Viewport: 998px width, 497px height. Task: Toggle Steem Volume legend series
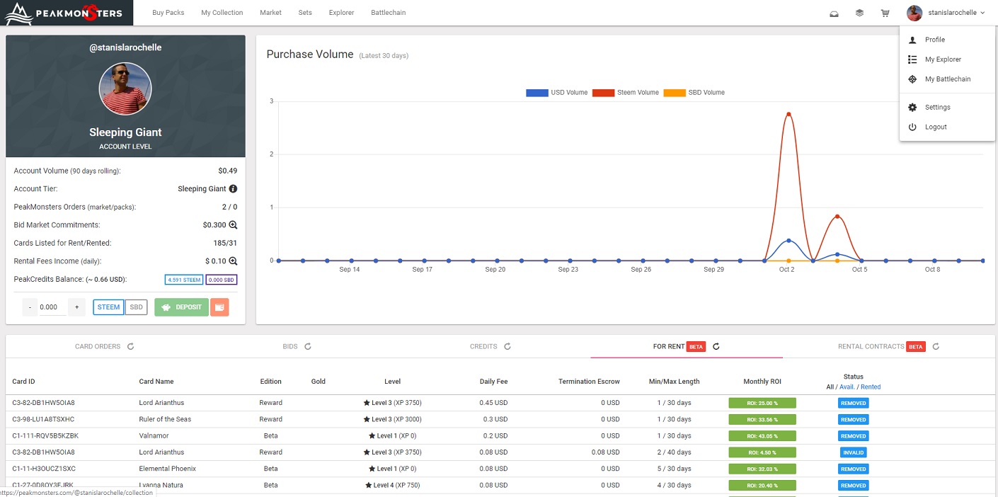click(x=626, y=93)
